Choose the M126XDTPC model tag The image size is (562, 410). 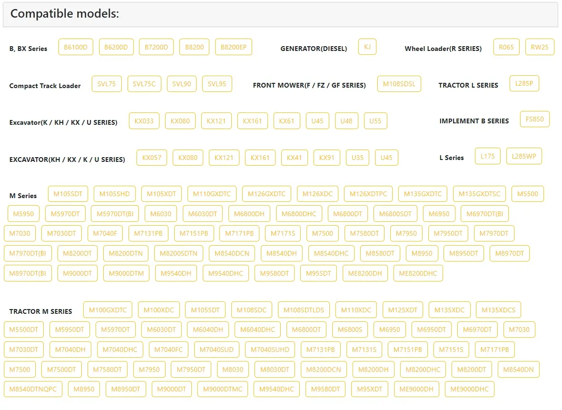[368, 194]
